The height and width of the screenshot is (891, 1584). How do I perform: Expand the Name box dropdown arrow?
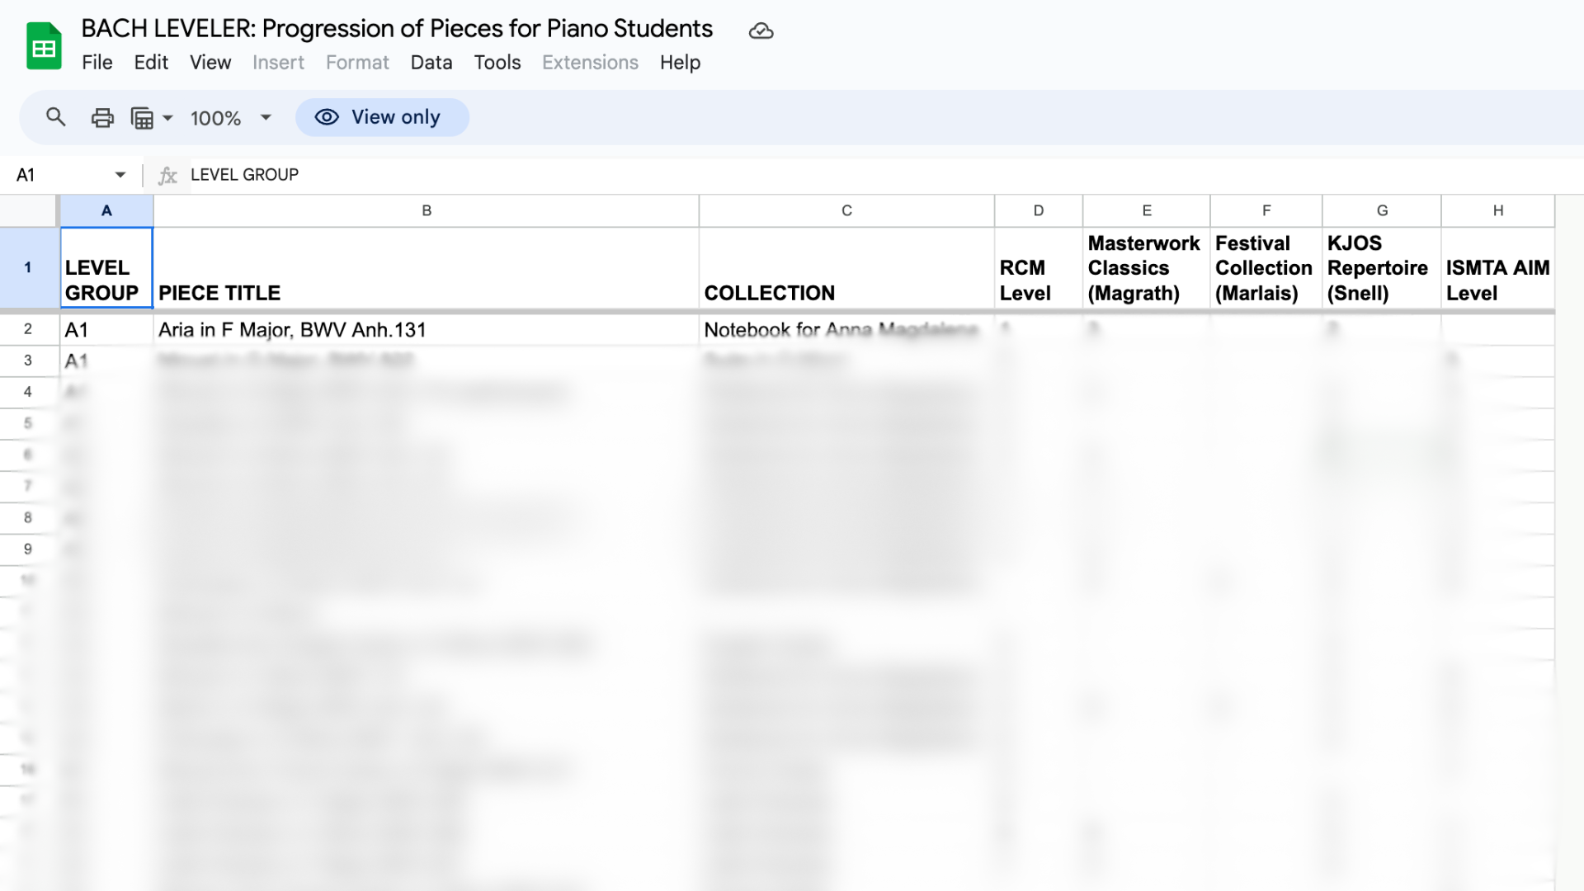(x=120, y=175)
